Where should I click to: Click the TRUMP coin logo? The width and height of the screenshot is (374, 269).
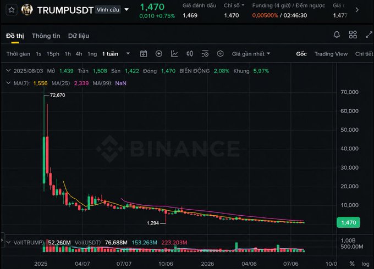point(27,10)
